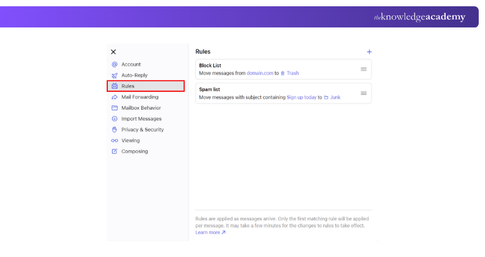Click the Rules panel heading
Image resolution: width=485 pixels, height=257 pixels.
pos(203,52)
